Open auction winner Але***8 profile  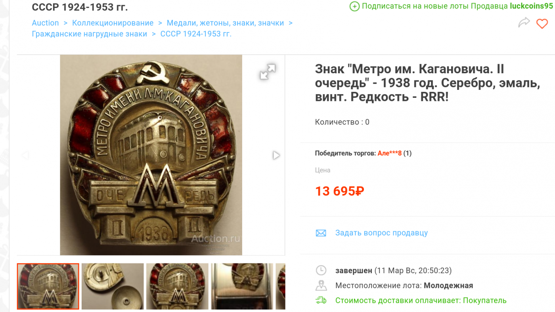tap(390, 153)
